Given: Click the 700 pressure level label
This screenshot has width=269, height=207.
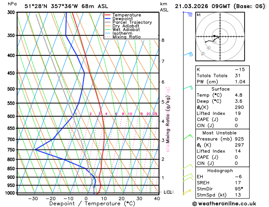Looking at the screenshot, I should point(12,140).
